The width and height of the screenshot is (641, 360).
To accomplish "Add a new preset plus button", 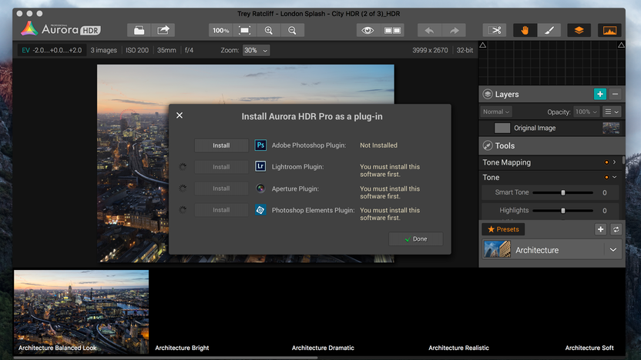I will [x=600, y=229].
